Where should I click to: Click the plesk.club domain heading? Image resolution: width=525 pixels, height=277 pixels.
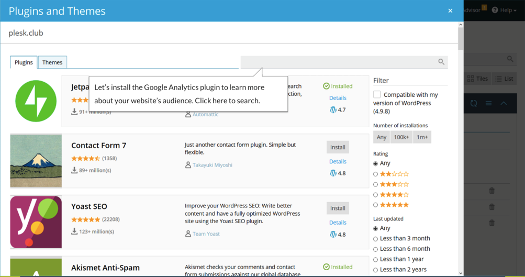pyautogui.click(x=26, y=33)
